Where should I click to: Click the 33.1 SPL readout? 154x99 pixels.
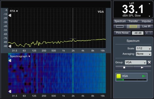coord(133,9)
